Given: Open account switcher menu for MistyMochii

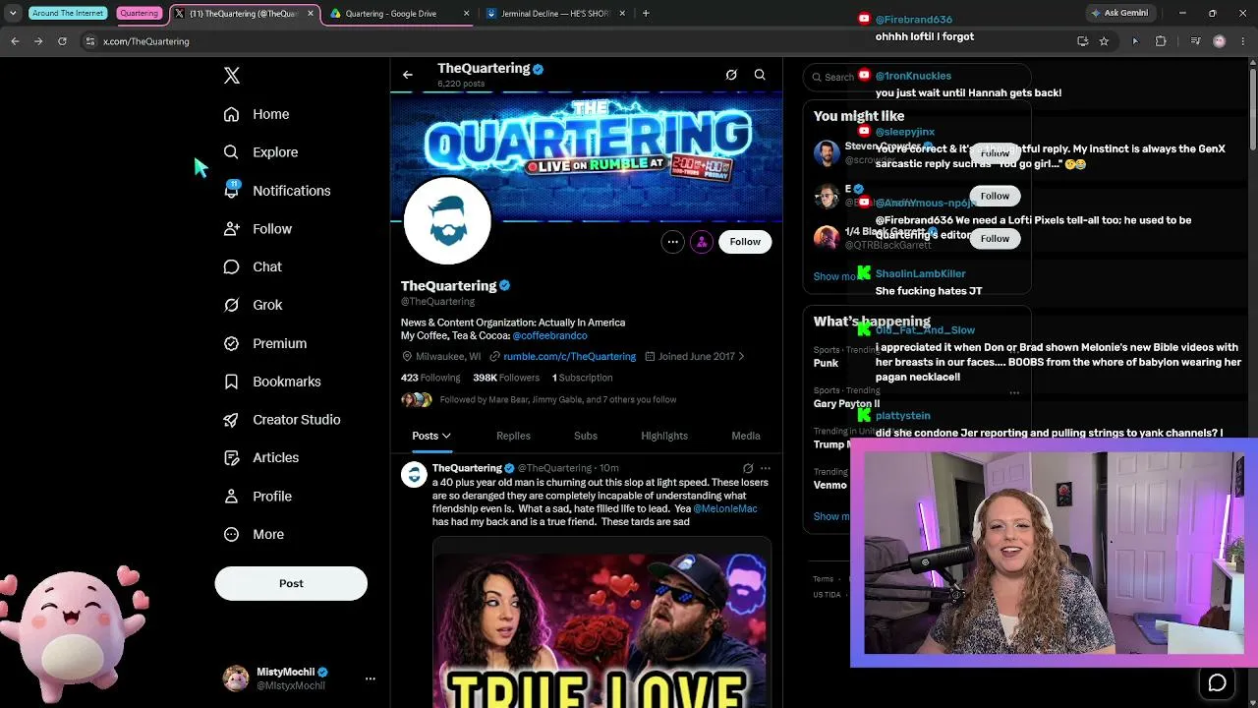Looking at the screenshot, I should pyautogui.click(x=370, y=678).
